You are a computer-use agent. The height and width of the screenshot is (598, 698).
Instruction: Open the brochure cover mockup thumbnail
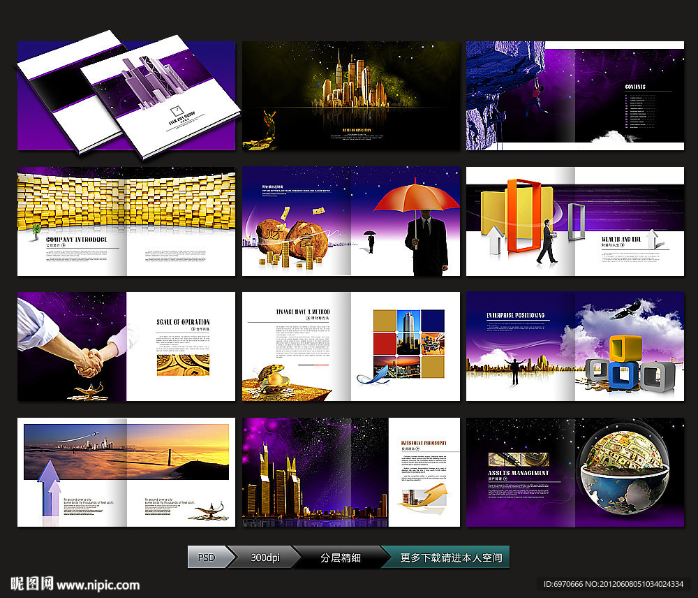point(126,96)
